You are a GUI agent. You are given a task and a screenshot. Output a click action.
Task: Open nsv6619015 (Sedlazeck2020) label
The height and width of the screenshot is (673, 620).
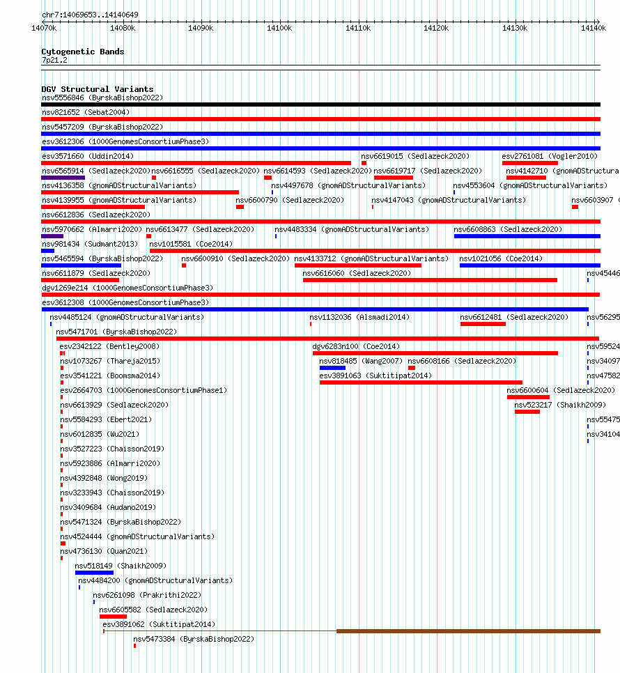415,156
